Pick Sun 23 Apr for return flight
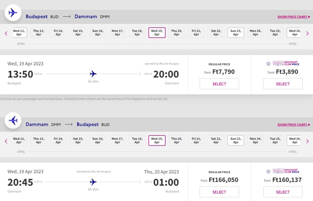This screenshot has height=201, width=313. (236, 140)
